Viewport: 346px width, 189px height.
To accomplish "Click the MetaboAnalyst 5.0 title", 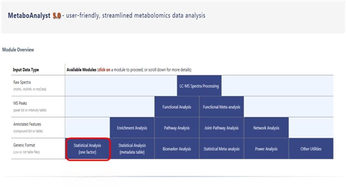I will 34,15.
